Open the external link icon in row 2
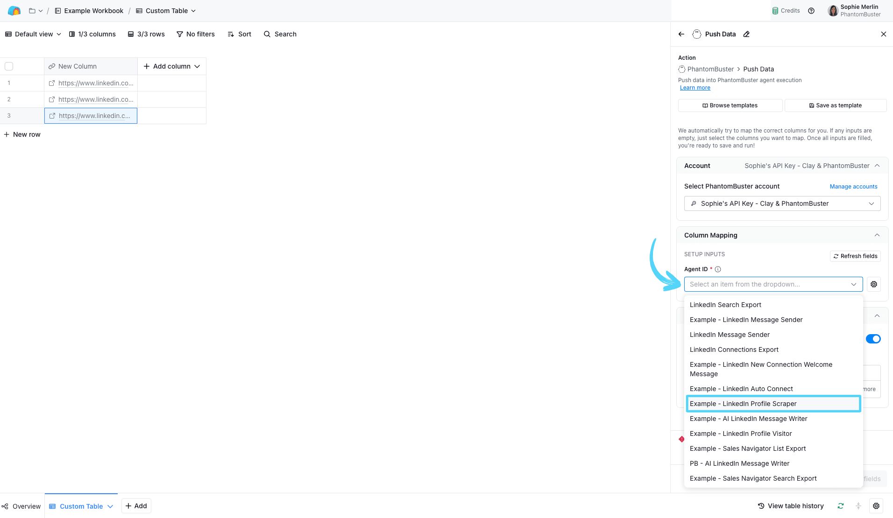Image resolution: width=893 pixels, height=518 pixels. coord(52,99)
